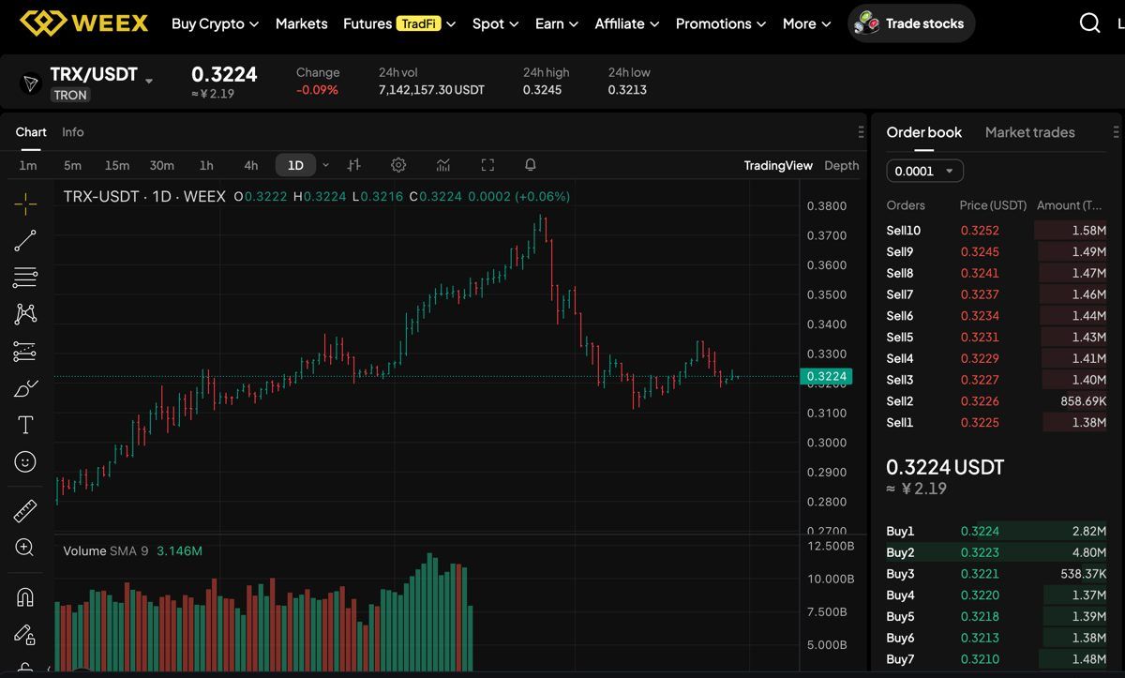
Task: Select the trend line drawing tool
Action: tap(25, 240)
